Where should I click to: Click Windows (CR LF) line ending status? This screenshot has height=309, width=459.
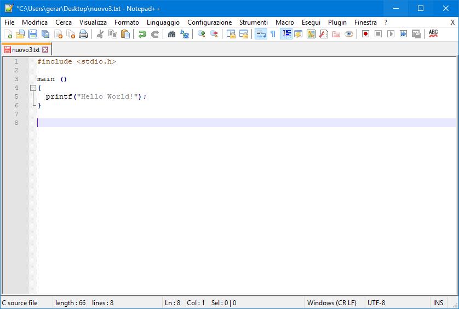(332, 303)
